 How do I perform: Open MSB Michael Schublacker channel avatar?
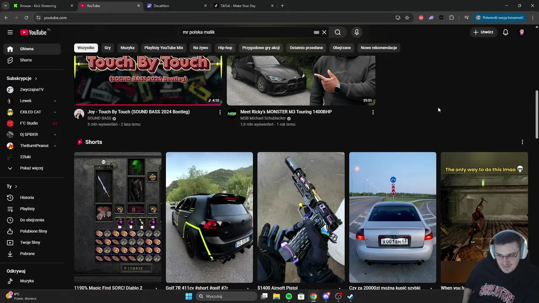(232, 114)
